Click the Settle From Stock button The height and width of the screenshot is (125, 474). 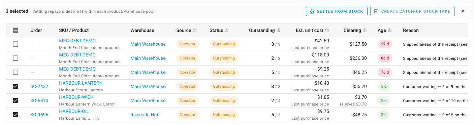[336, 11]
